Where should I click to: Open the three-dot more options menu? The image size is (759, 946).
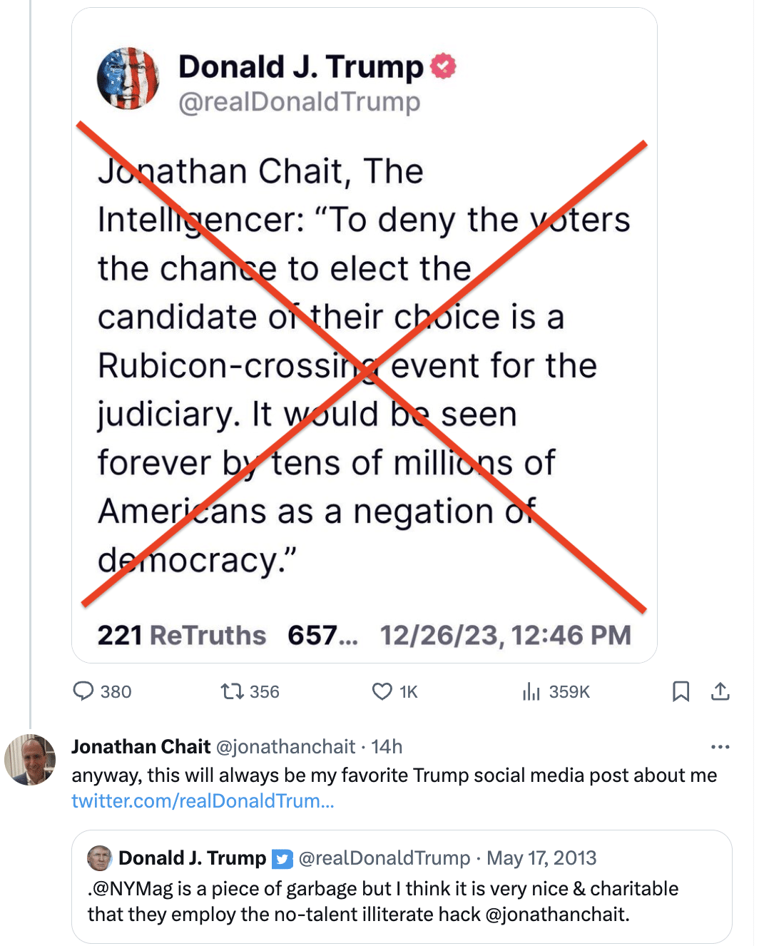tap(720, 746)
